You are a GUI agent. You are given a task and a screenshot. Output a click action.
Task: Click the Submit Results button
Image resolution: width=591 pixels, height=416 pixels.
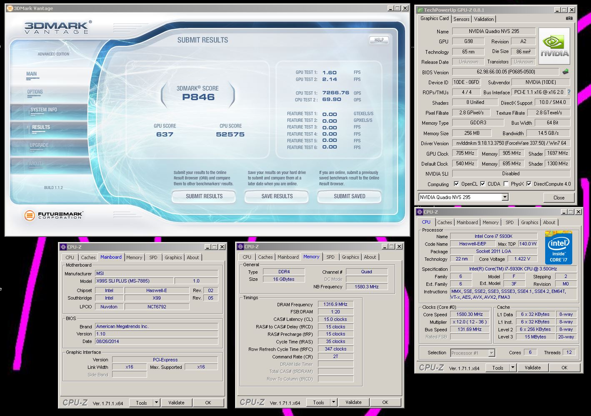204,196
